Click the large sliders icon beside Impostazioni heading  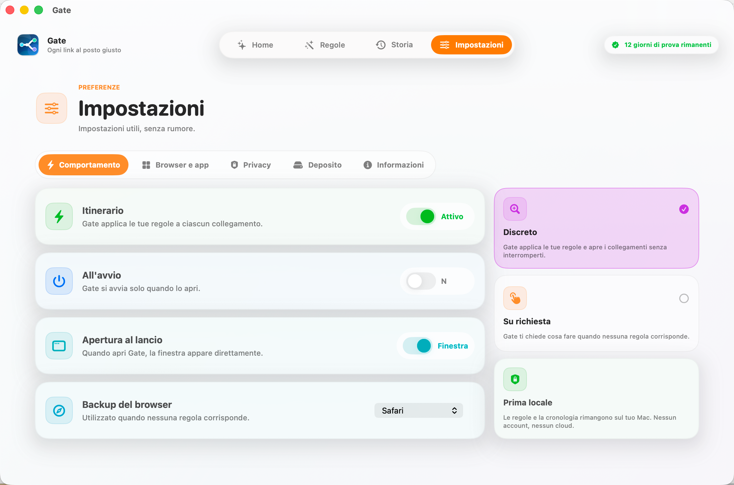52,108
